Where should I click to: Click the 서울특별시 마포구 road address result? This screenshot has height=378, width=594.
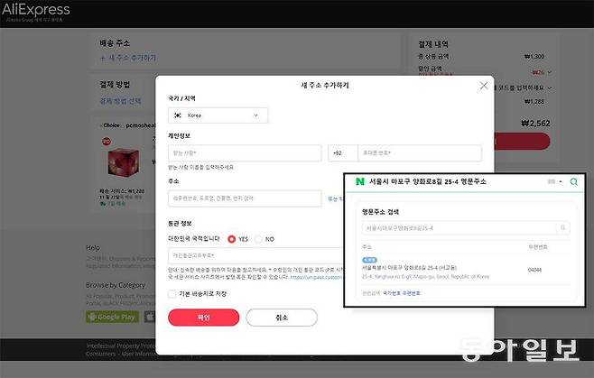(409, 268)
